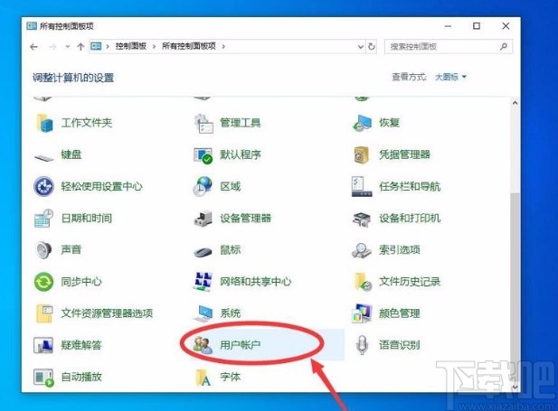Click 所有控制面板项 breadcrumb
558x411 pixels.
(x=189, y=46)
